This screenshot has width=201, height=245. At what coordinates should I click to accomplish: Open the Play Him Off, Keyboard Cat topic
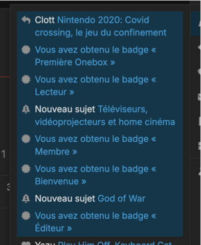115,243
